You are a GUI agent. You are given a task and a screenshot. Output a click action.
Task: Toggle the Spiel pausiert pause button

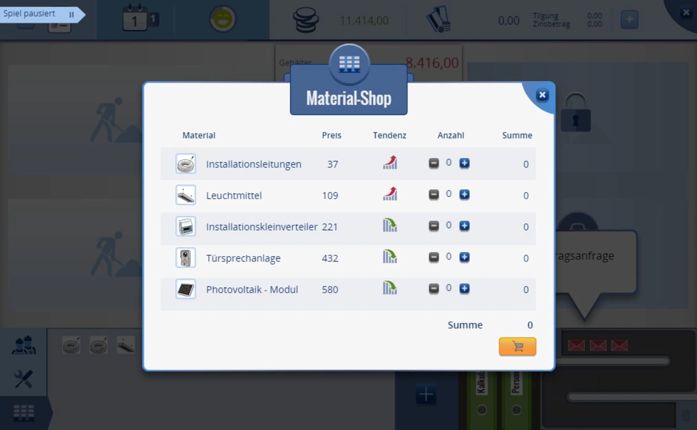(x=72, y=15)
